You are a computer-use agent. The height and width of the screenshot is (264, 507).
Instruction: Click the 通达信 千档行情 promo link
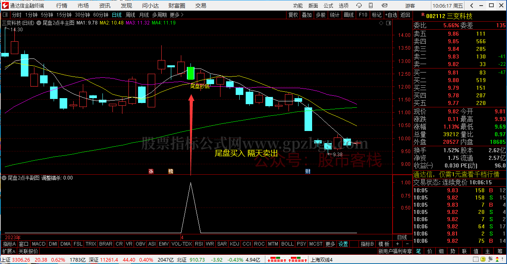[x=456, y=174]
